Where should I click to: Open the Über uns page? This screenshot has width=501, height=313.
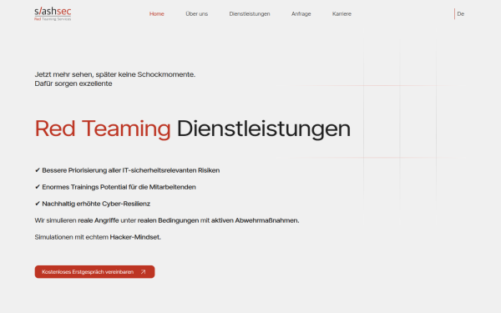coord(196,13)
